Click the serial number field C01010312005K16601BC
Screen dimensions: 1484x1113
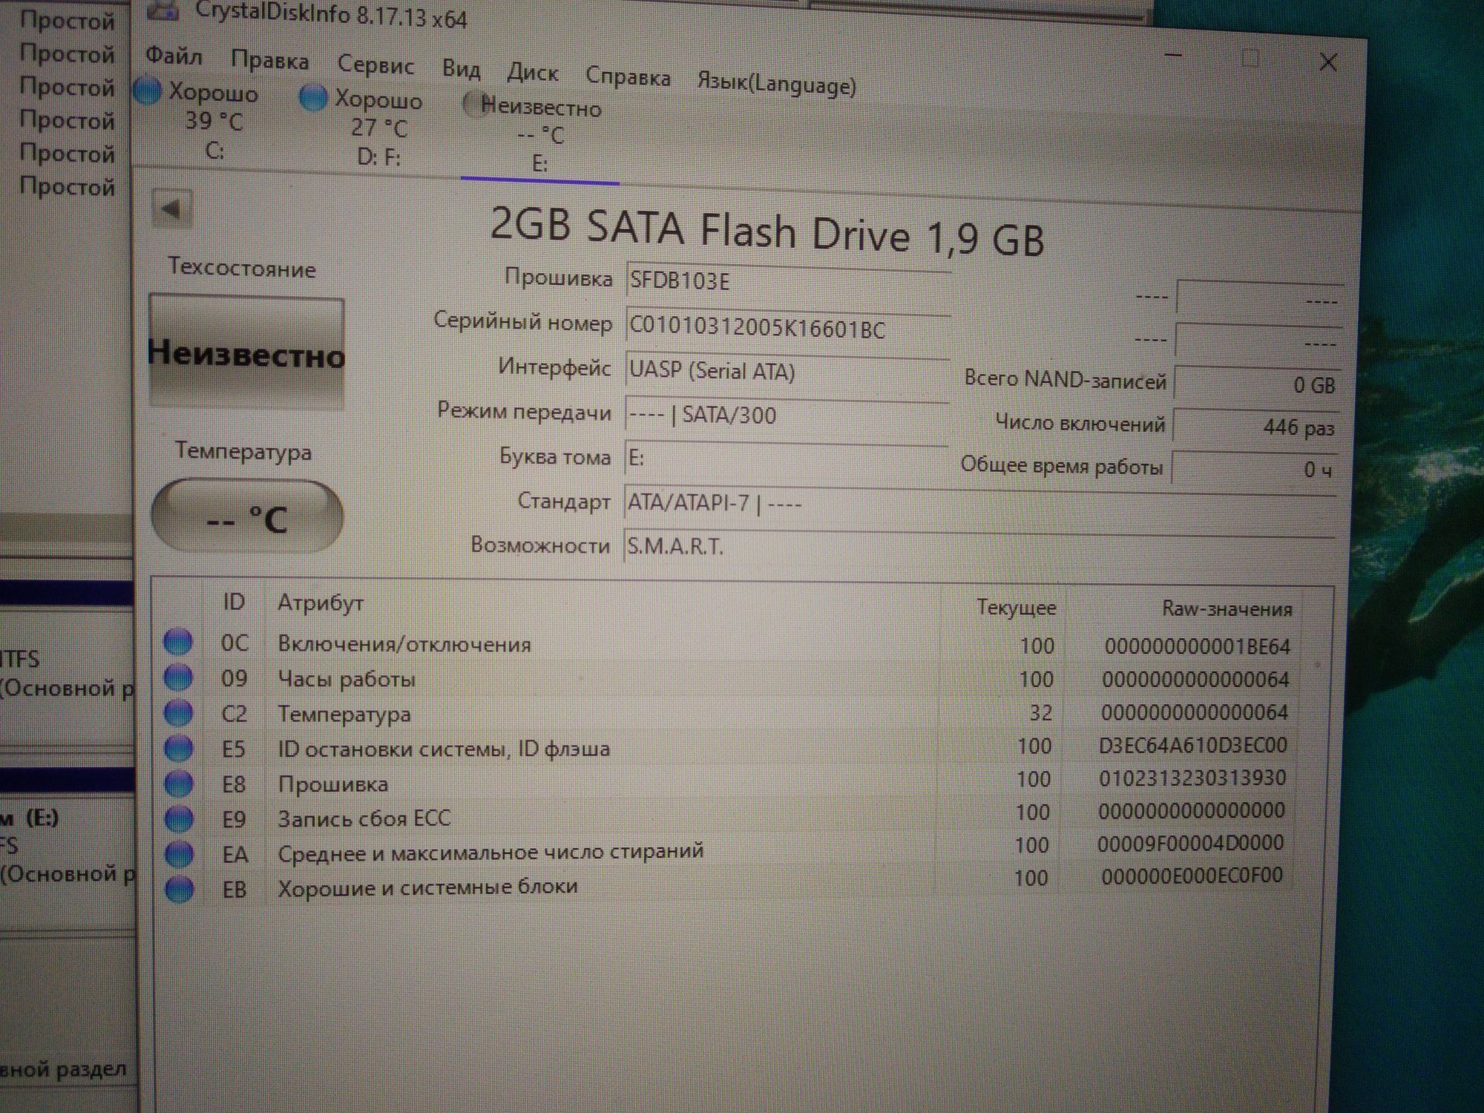(787, 327)
